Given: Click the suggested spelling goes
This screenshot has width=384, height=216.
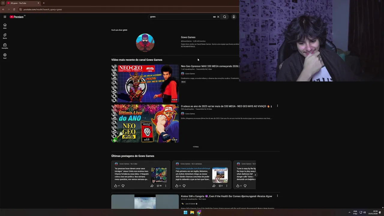Looking at the screenshot, I should point(125,30).
